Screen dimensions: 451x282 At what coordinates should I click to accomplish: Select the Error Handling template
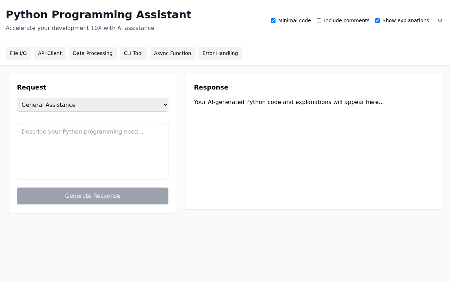pos(220,53)
